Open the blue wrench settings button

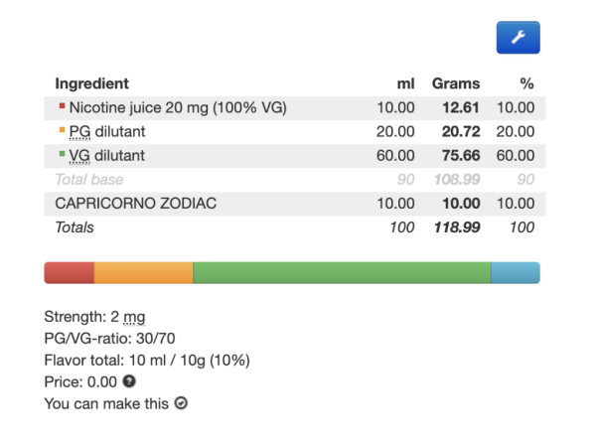tap(518, 38)
